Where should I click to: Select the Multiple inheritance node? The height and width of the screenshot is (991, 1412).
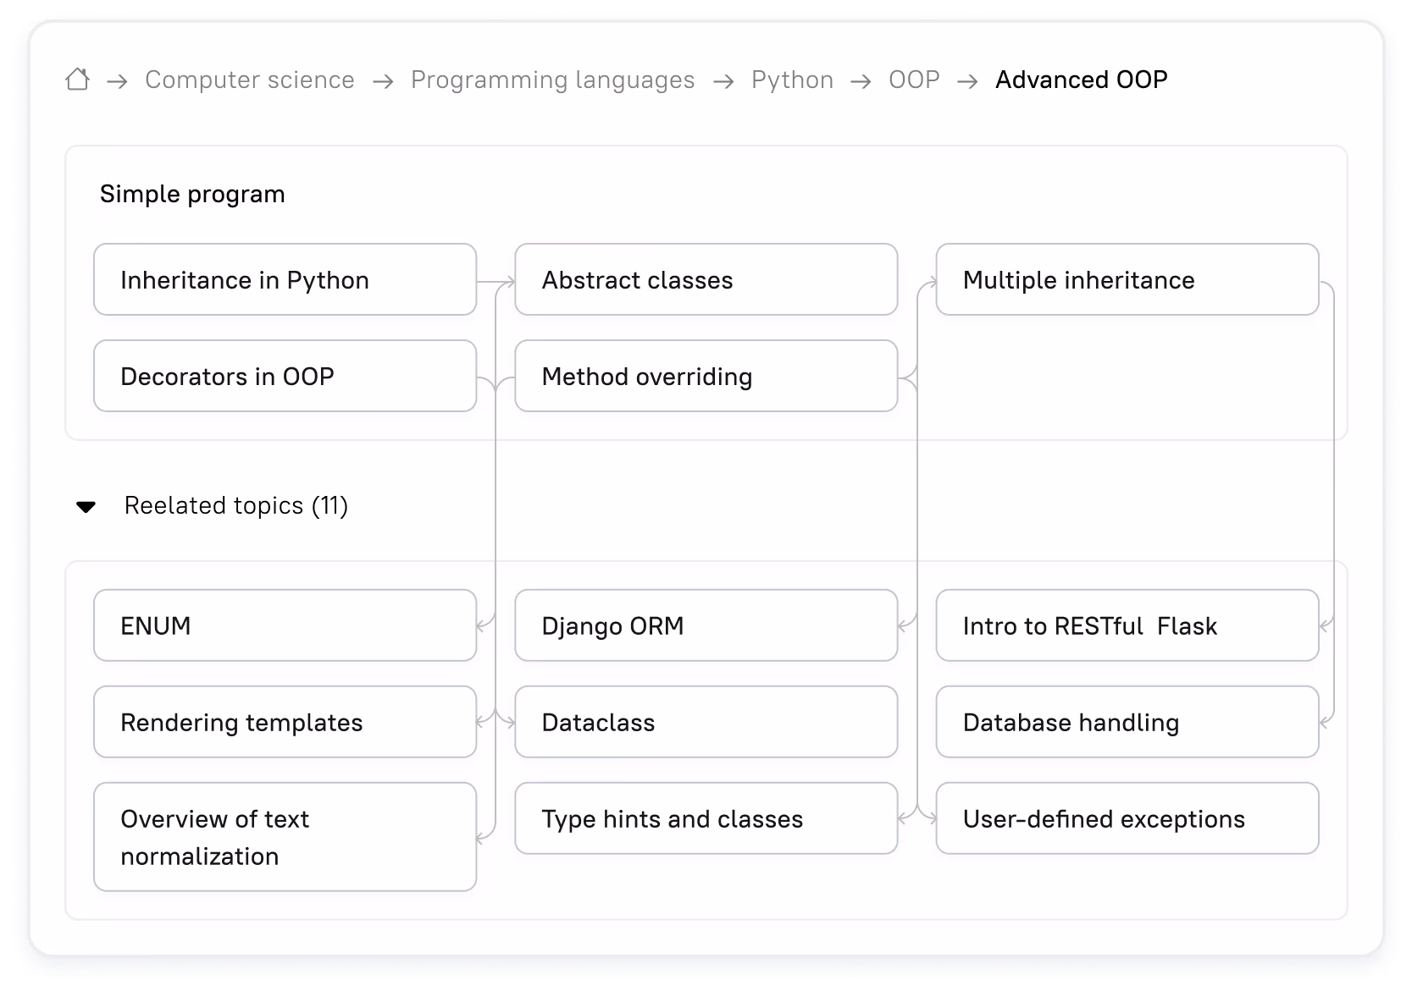click(1127, 279)
